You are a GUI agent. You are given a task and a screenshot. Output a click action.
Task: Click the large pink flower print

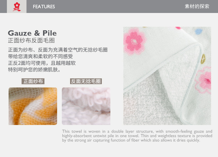pos(134,41)
